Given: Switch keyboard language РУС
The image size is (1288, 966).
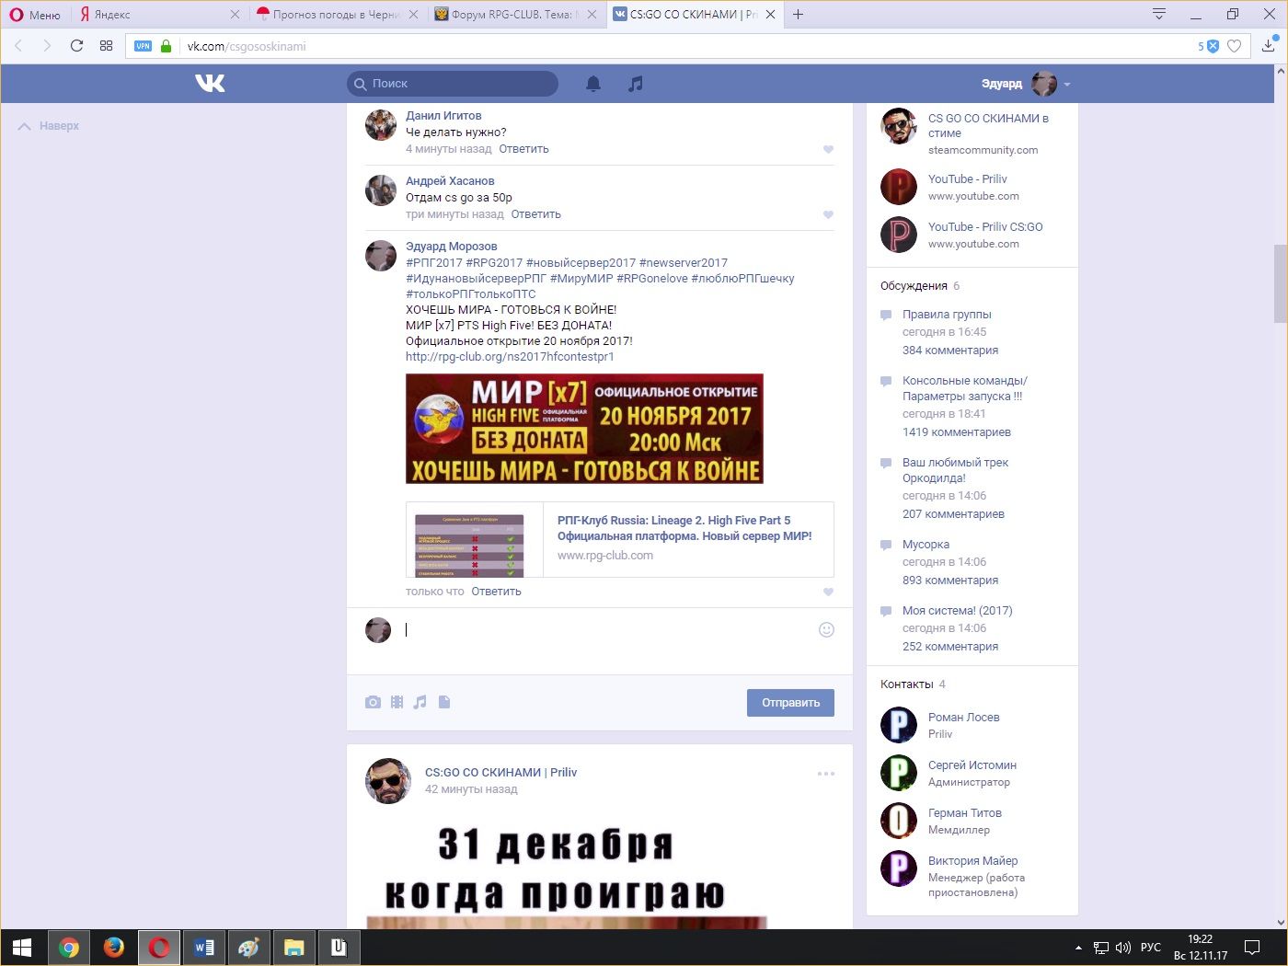Looking at the screenshot, I should tap(1151, 948).
